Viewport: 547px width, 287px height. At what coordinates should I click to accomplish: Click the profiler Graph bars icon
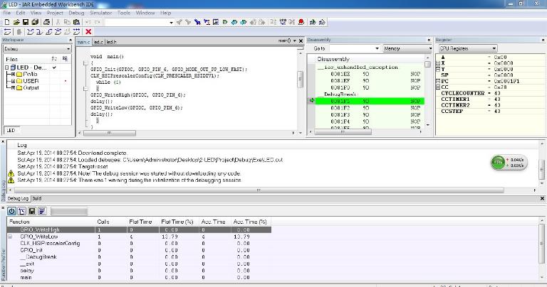pyautogui.click(x=42, y=211)
